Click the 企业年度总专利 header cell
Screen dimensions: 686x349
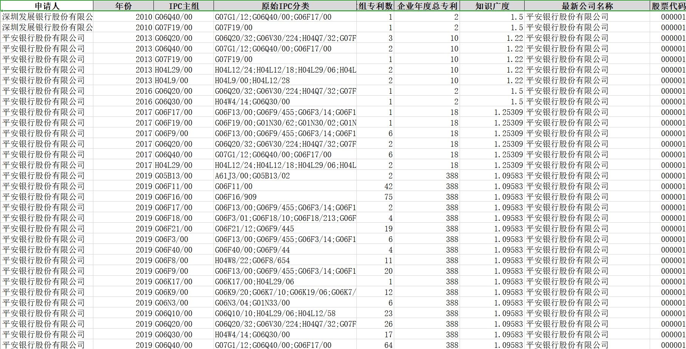point(427,6)
